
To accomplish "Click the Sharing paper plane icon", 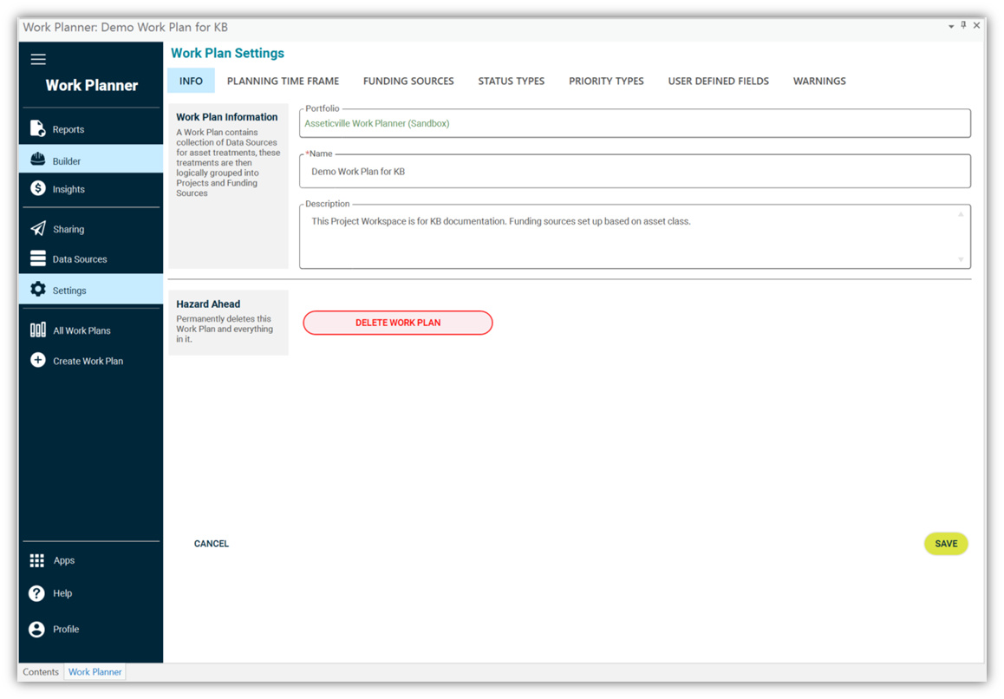I will click(x=38, y=229).
